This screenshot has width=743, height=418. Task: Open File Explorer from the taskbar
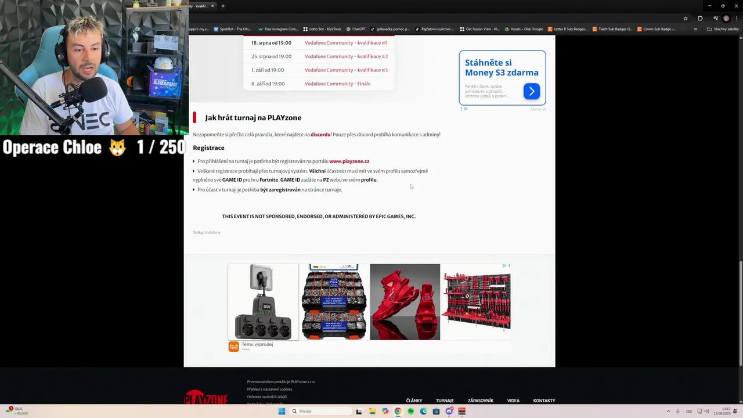pos(372,411)
